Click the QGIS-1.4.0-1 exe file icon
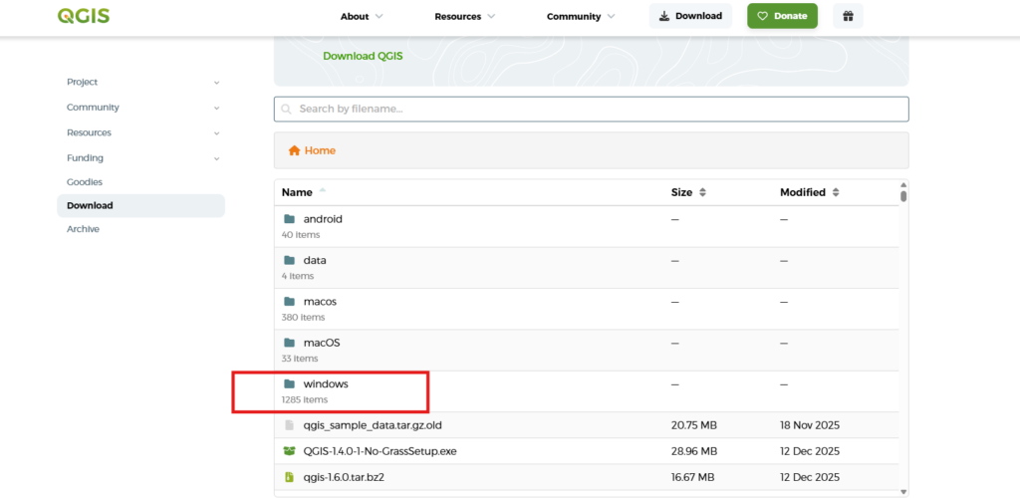 289,451
